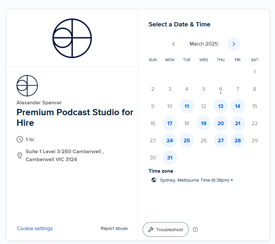The image size is (275, 244).
Task: Click unavailable date March 30
Action: 152,157
